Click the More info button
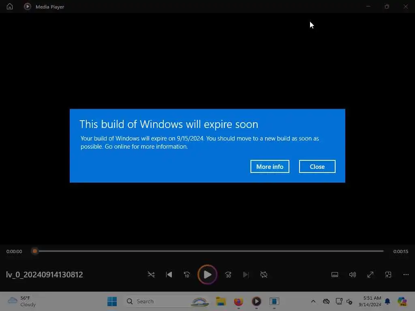Viewport: 415px width, 311px height. point(270,166)
